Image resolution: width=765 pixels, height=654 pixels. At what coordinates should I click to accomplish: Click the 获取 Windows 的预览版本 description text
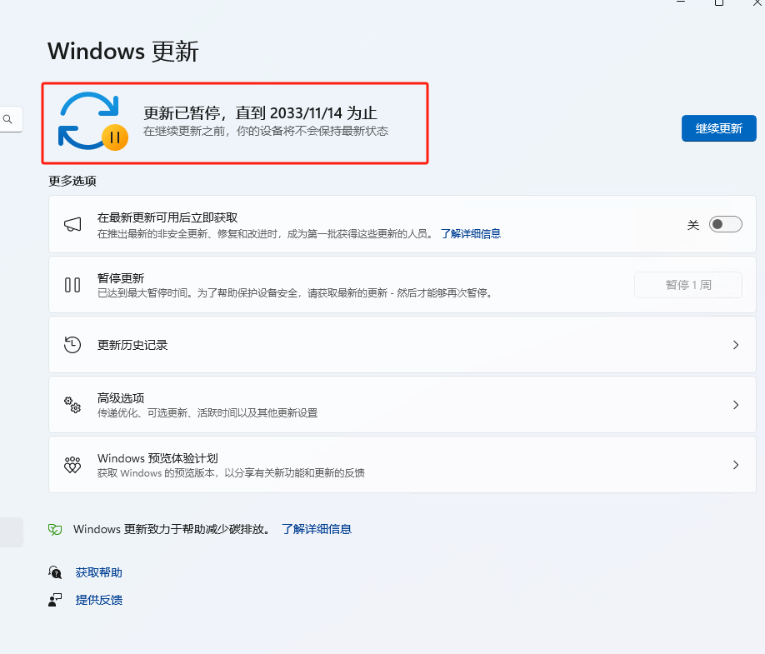click(231, 473)
